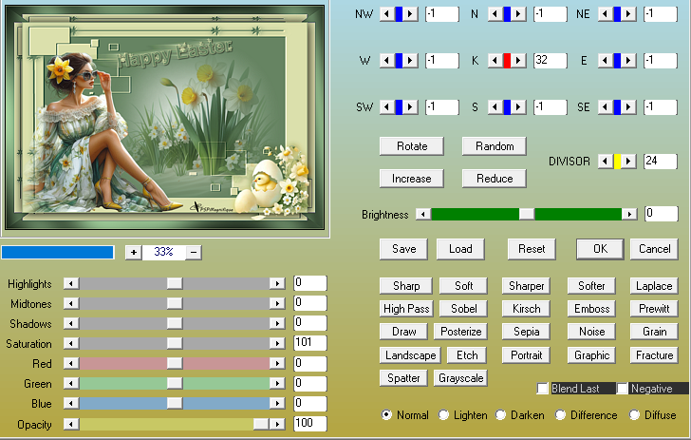Click Brightness slider right arrow
This screenshot has width=691, height=440.
pos(629,215)
